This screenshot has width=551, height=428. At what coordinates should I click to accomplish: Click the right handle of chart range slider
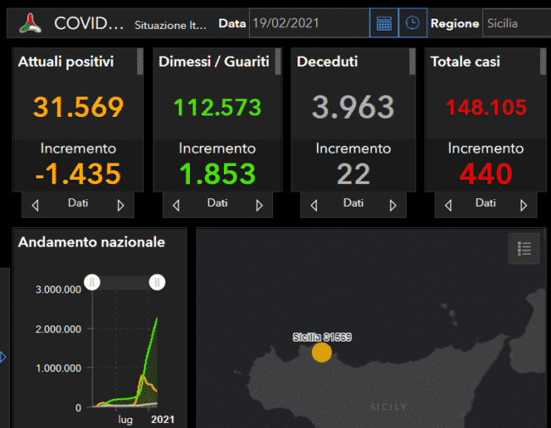(157, 282)
